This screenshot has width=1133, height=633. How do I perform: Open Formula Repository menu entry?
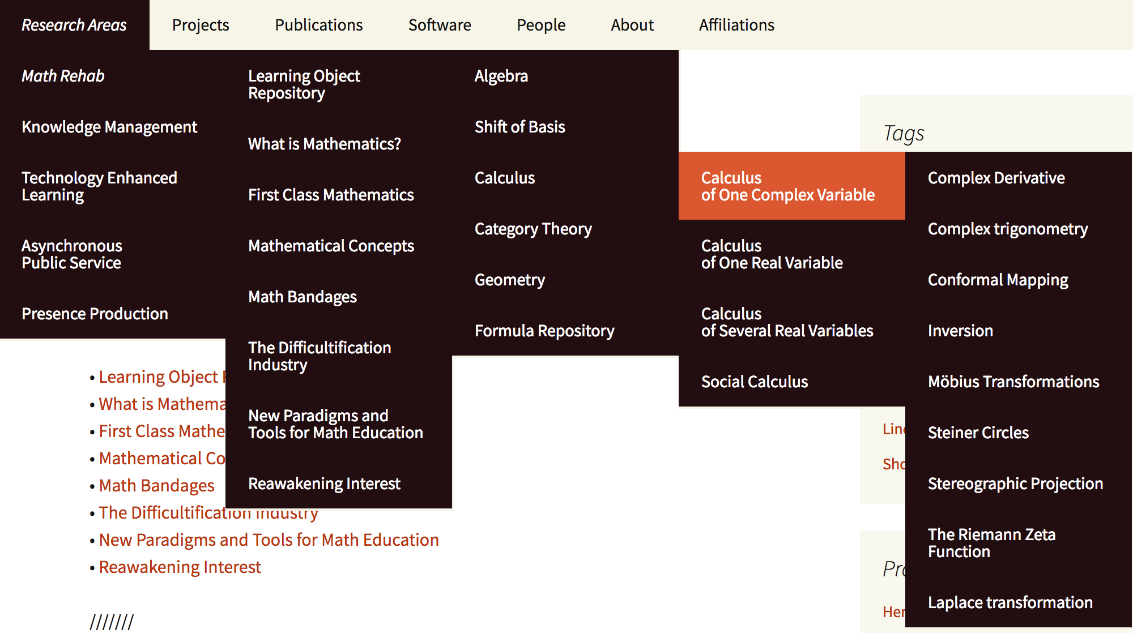point(544,331)
